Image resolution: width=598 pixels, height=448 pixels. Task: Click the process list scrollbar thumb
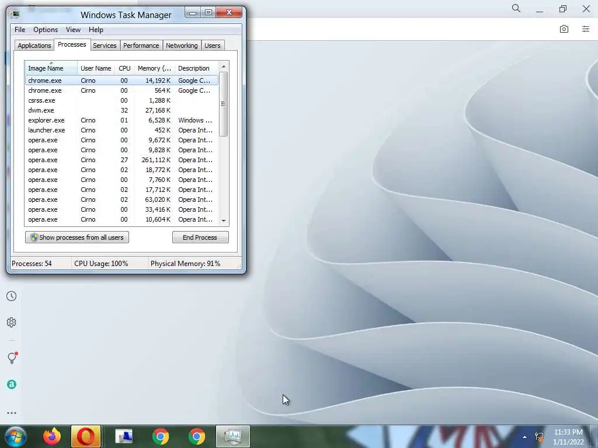point(224,104)
